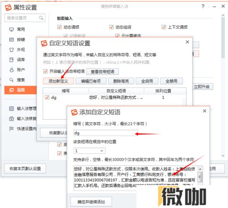Open 输入法修复 in the sidebar
This screenshot has height=208, width=228.
tap(27, 119)
